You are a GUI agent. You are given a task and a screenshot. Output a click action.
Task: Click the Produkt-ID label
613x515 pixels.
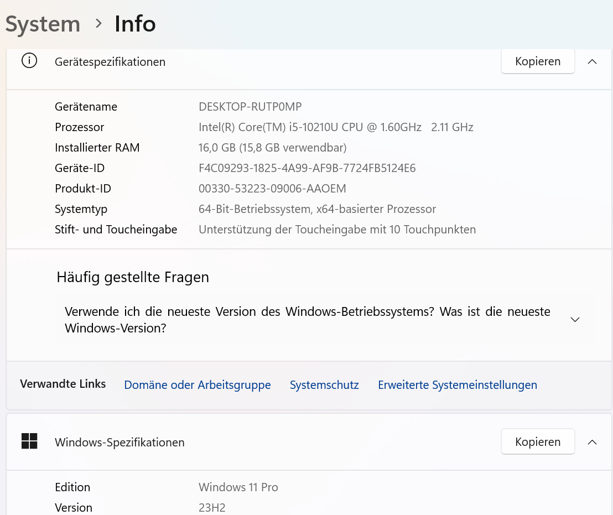pos(83,188)
